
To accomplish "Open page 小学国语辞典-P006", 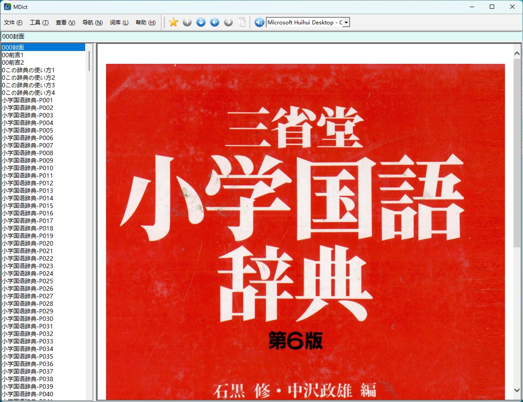I will click(43, 138).
